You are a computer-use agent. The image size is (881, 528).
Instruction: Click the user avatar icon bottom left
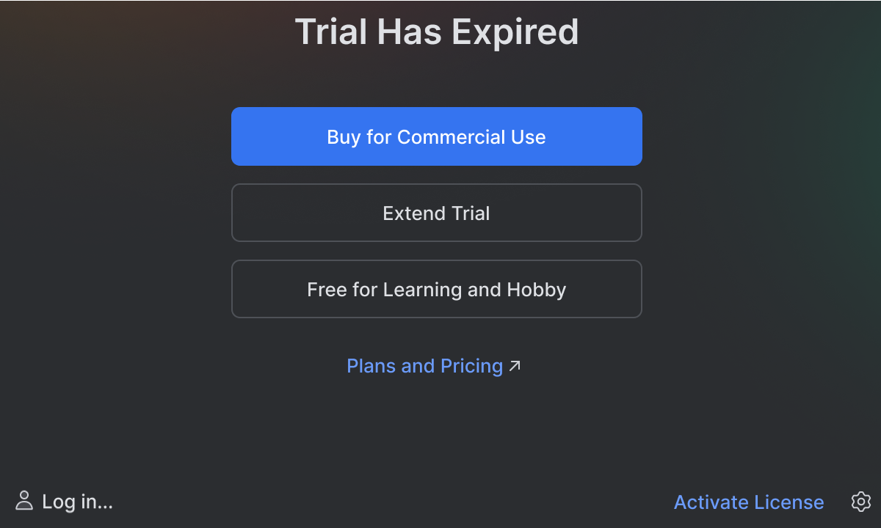tap(25, 502)
